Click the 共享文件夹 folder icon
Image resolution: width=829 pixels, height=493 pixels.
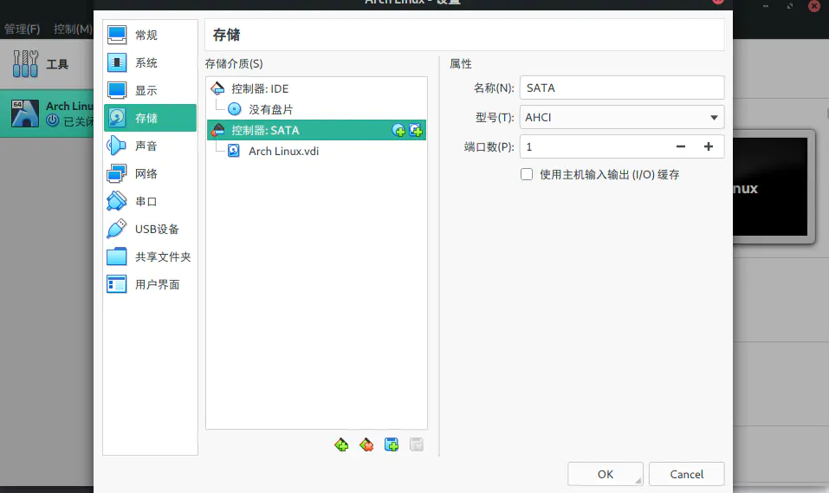116,256
